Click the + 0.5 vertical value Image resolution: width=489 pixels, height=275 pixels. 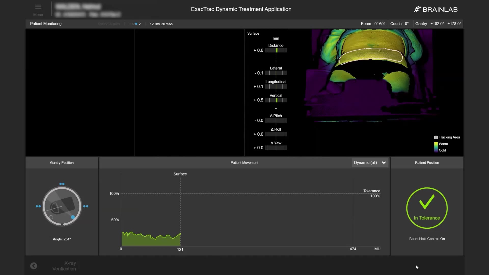click(258, 100)
